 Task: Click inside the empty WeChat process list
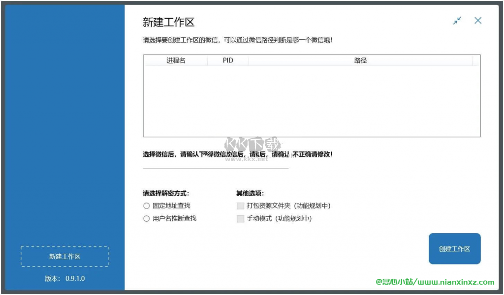click(312, 98)
